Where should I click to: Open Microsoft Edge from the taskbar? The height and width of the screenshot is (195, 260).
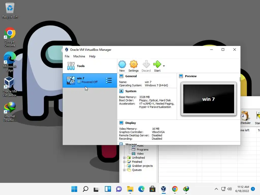[141, 189]
